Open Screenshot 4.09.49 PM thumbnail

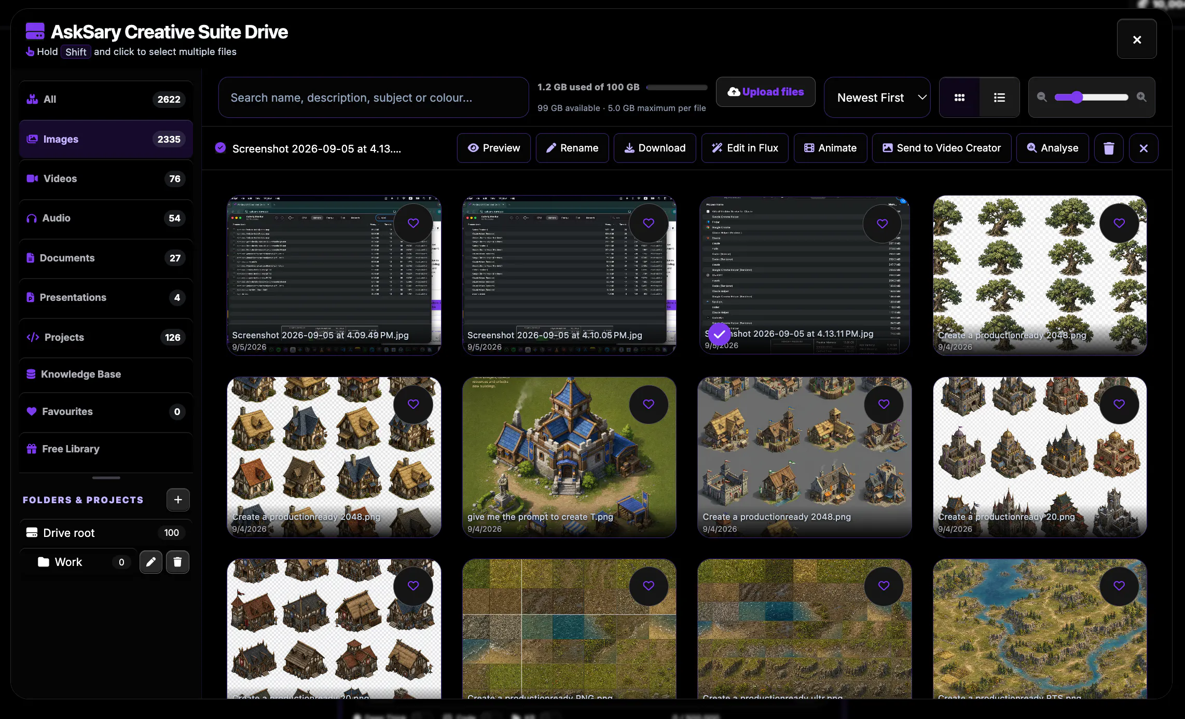(334, 275)
